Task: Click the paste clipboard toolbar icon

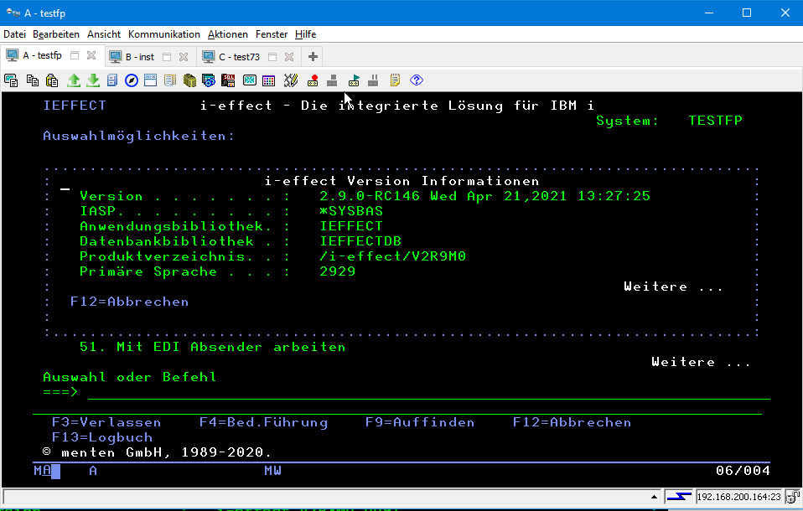Action: [x=52, y=80]
